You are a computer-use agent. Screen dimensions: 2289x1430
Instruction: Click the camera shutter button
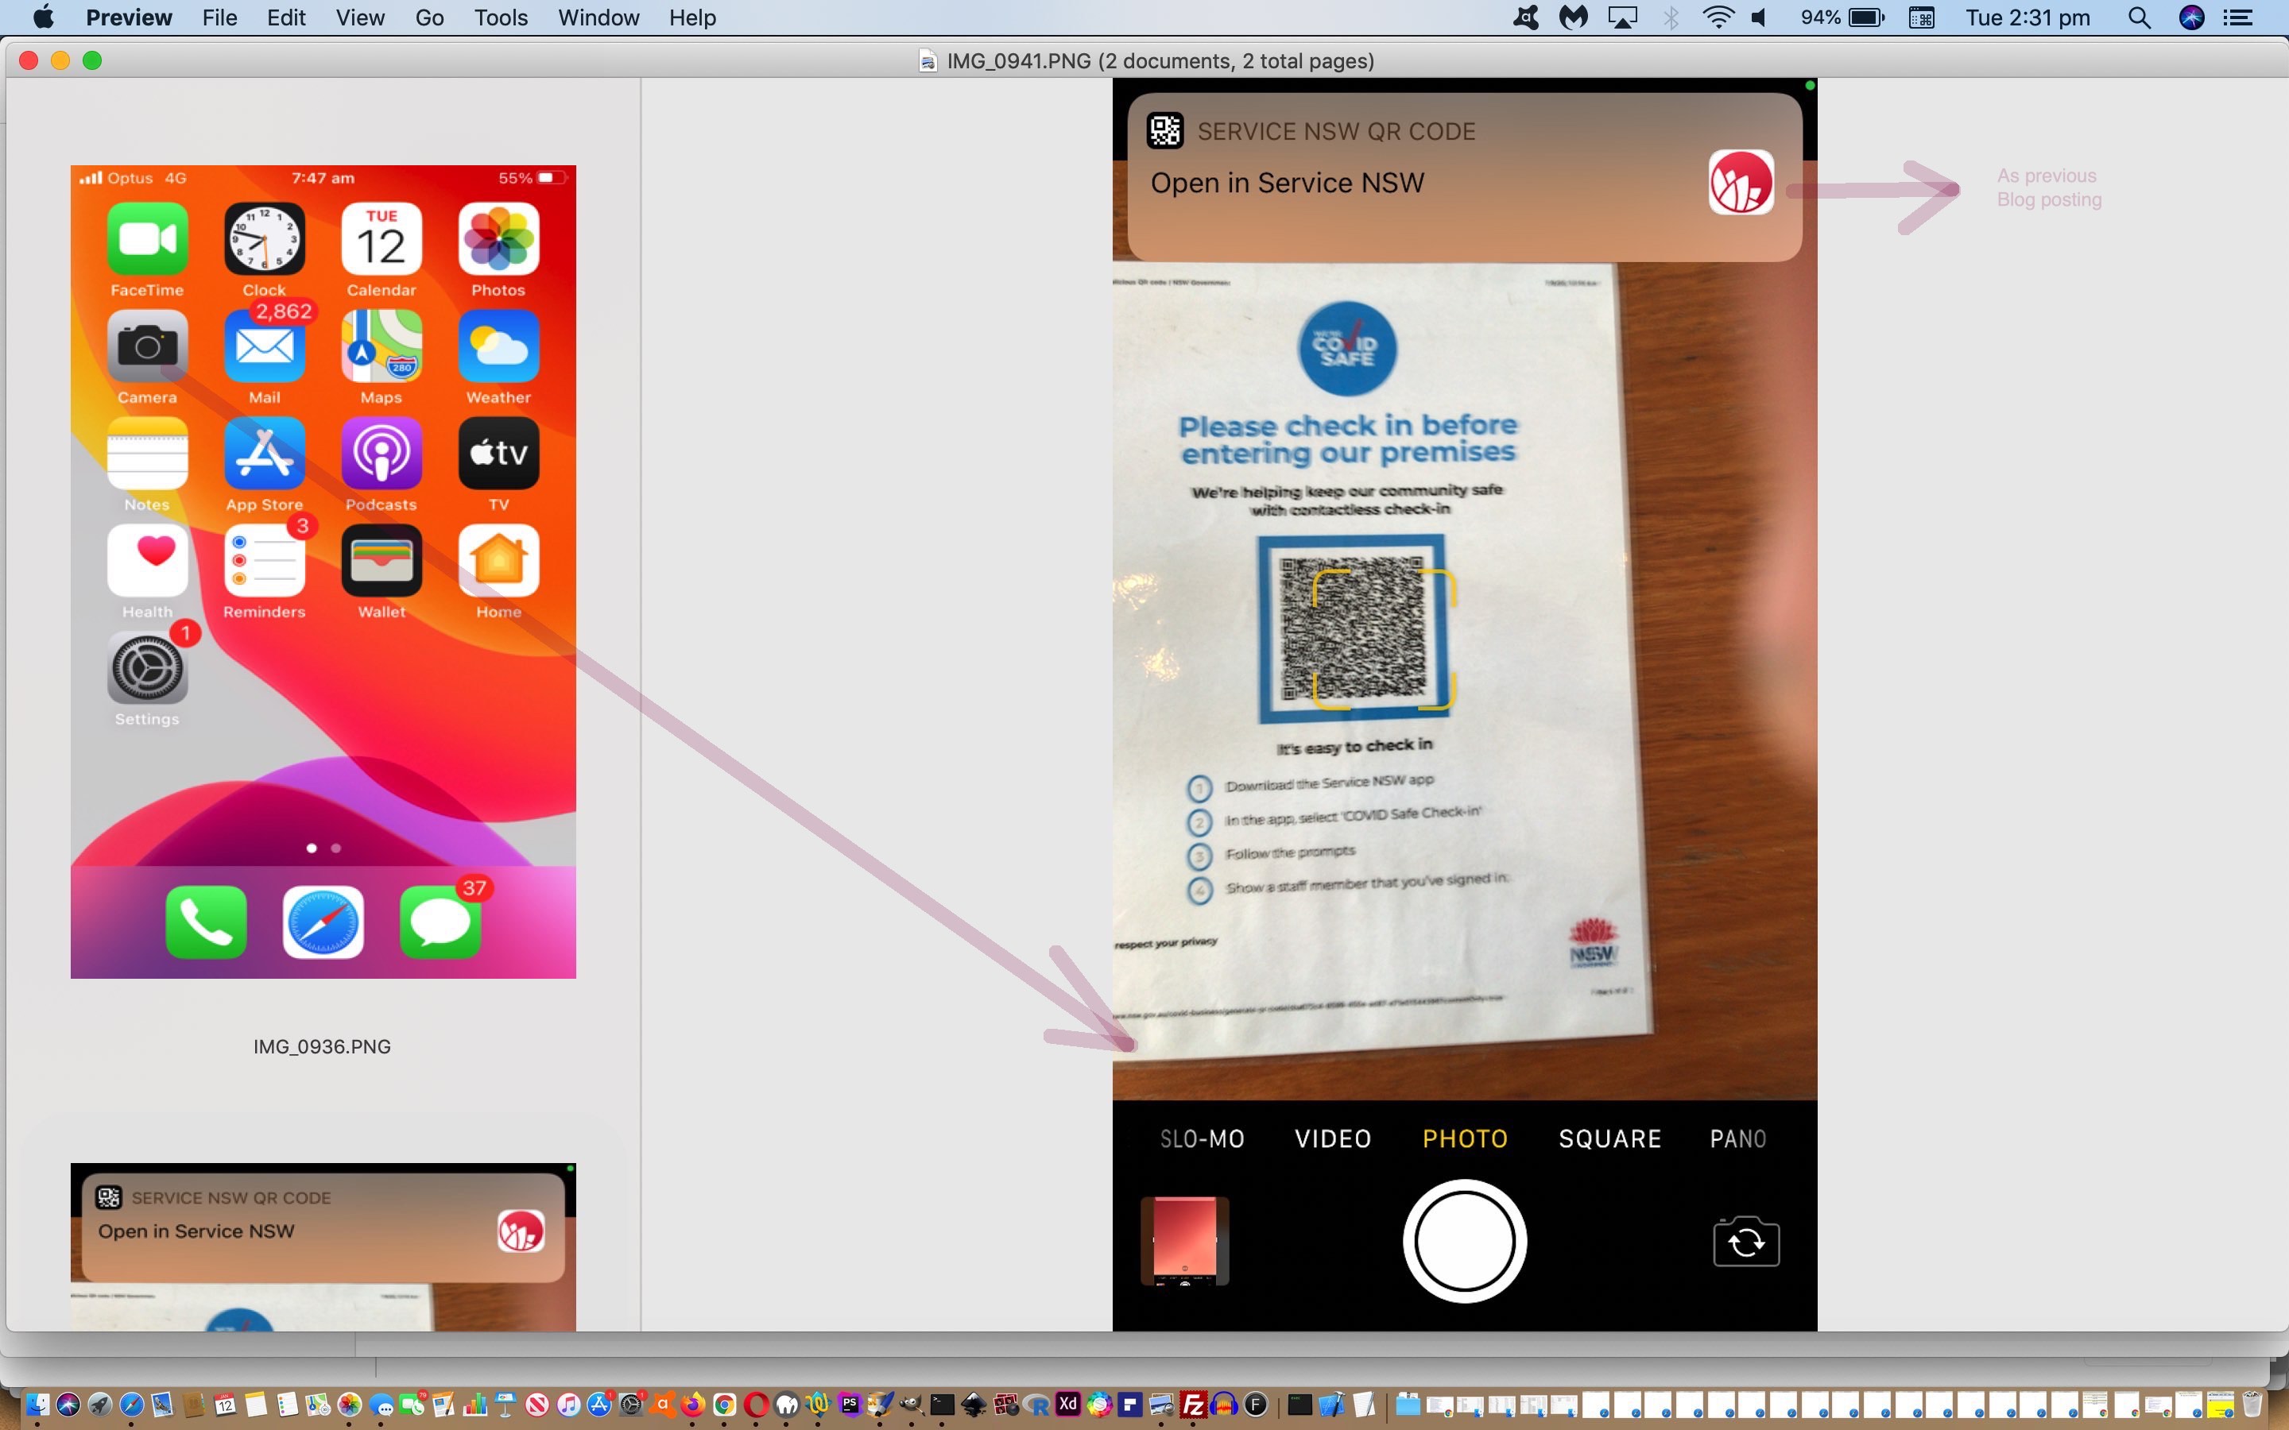coord(1464,1241)
